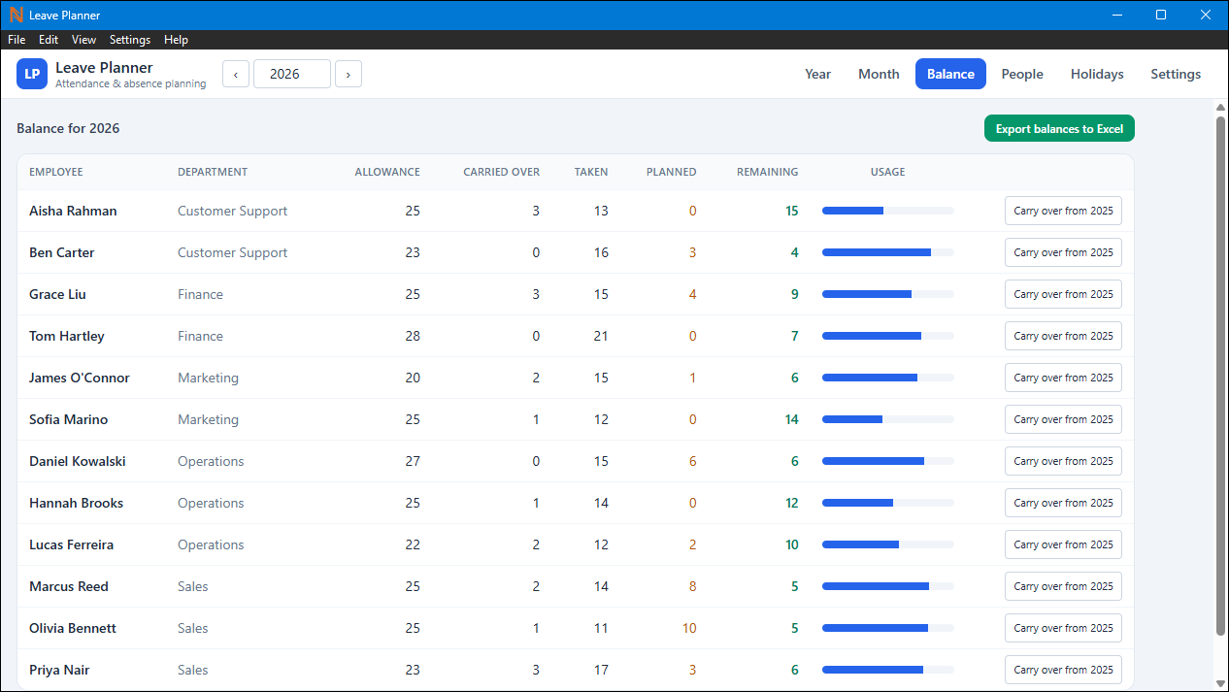Select employee name Priya Nair
1229x692 pixels.
tap(60, 670)
